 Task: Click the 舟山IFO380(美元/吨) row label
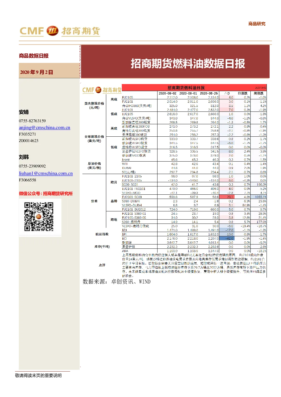click(137, 106)
